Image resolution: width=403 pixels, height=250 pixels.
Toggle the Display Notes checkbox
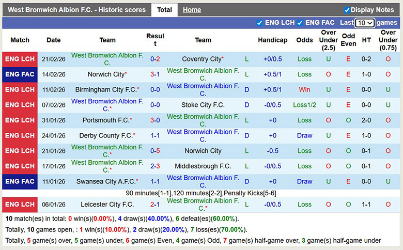[347, 10]
